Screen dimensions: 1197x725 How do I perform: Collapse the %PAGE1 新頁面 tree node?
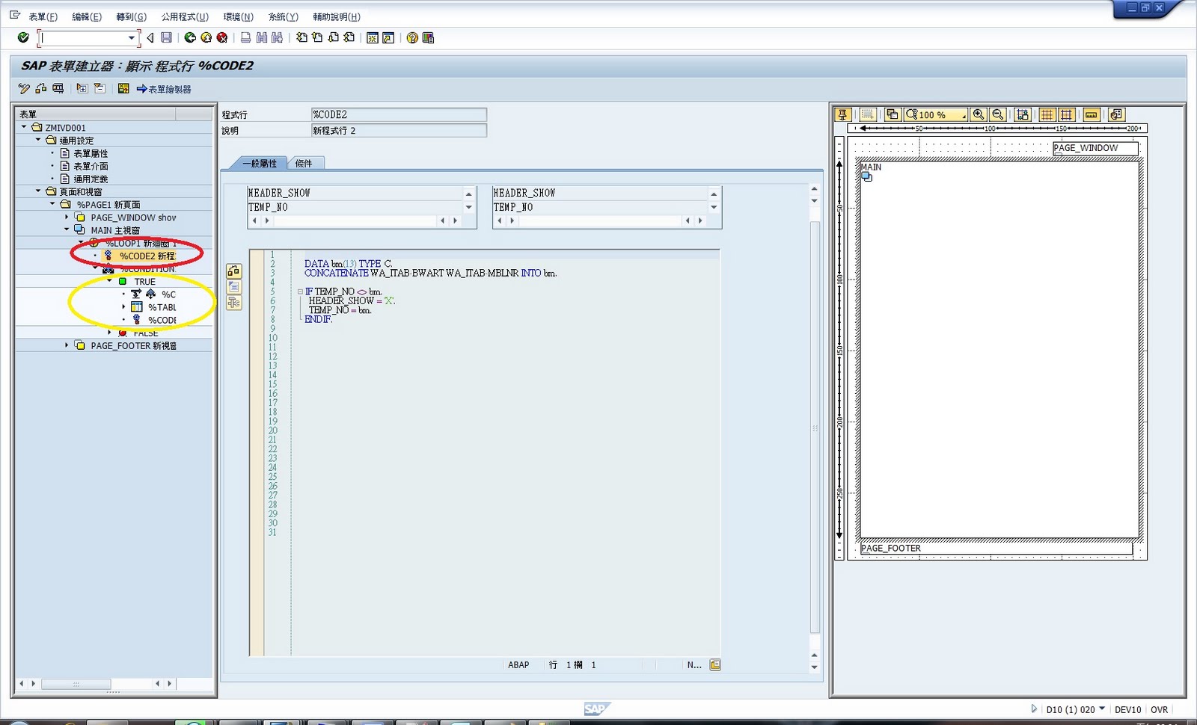pos(53,203)
